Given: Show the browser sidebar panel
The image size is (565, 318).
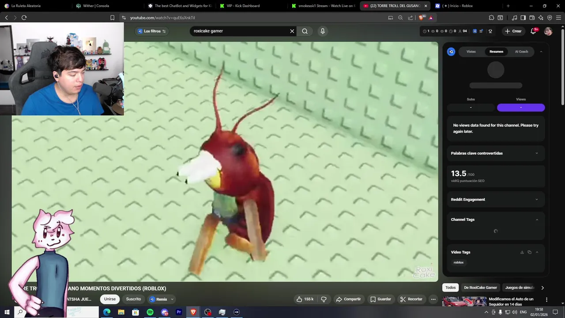Looking at the screenshot, I should 523,18.
